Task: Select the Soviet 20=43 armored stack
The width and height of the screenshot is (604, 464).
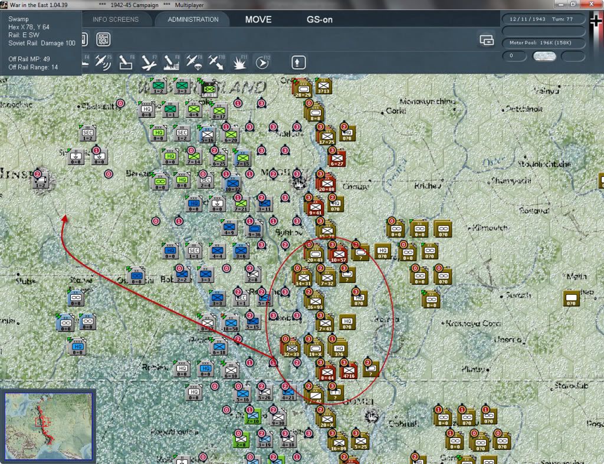Action: [x=315, y=254]
